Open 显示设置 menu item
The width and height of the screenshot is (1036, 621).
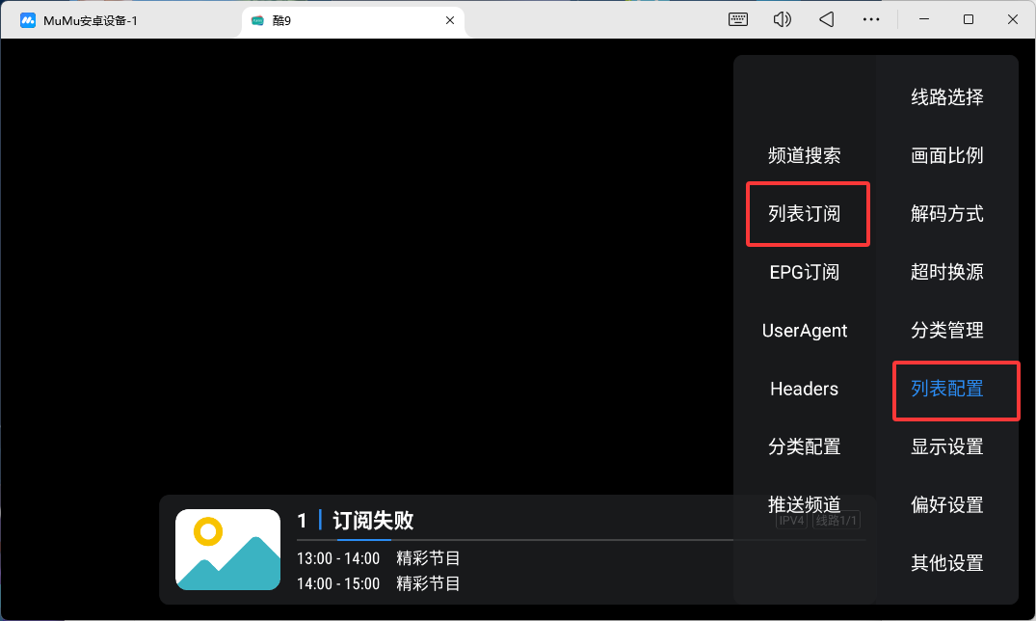click(946, 446)
